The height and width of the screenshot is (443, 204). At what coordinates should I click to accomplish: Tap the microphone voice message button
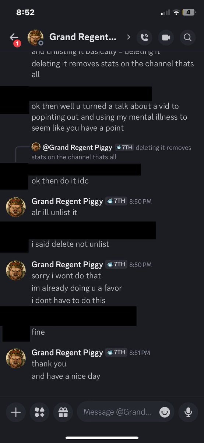[188, 412]
